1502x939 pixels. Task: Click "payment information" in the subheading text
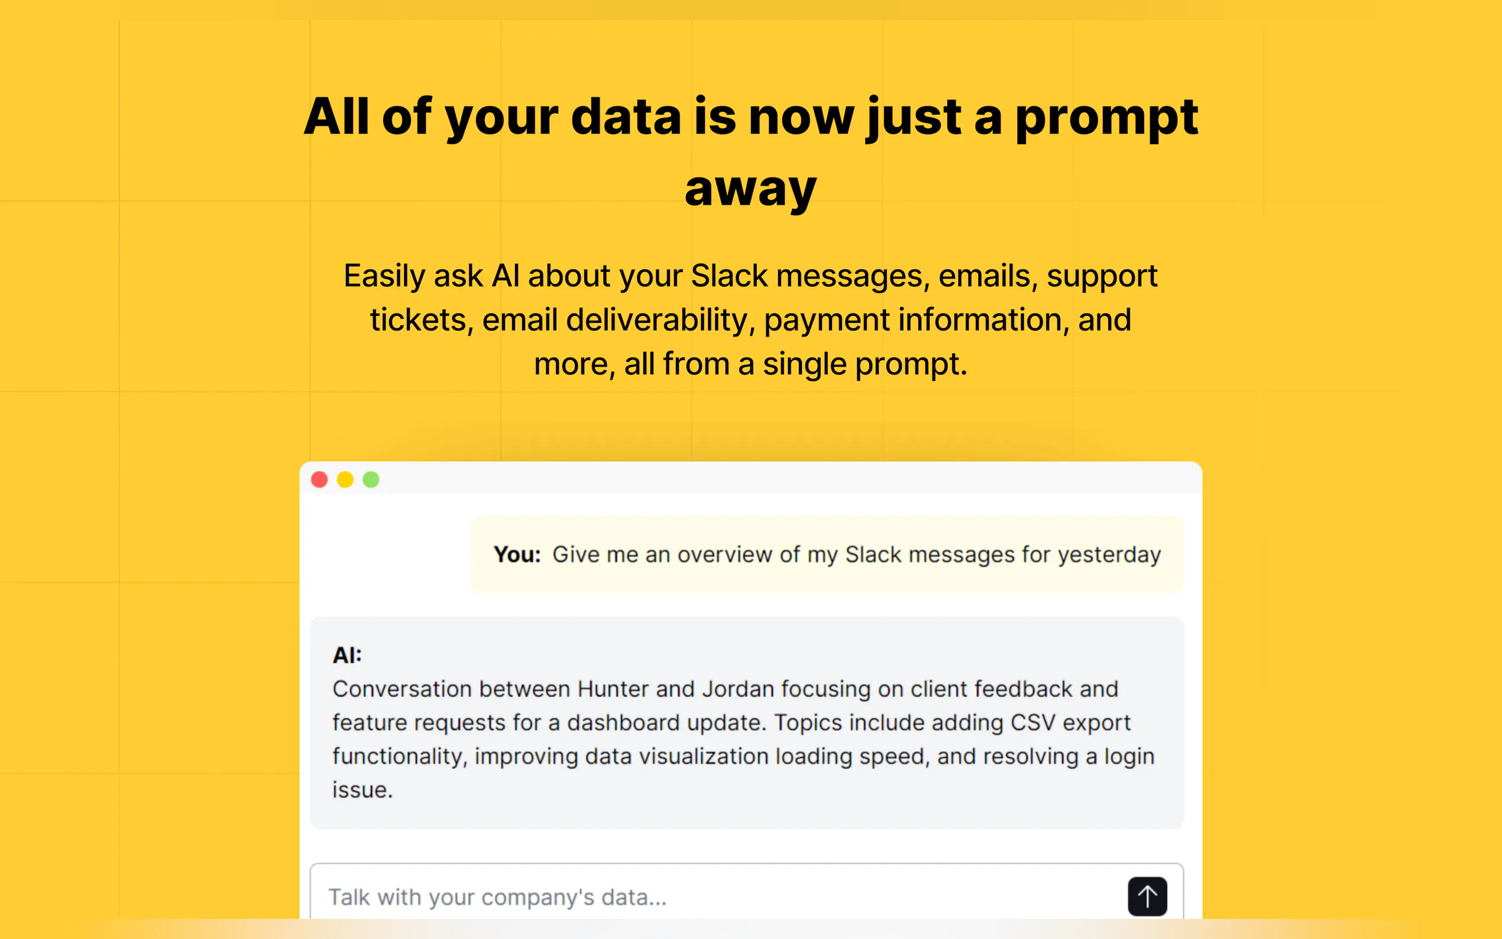coord(913,320)
